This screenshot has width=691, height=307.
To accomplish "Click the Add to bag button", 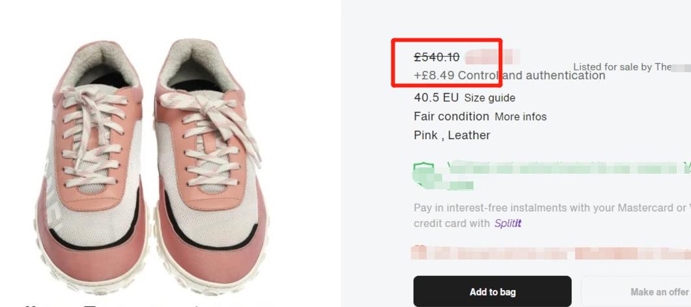I will (x=492, y=292).
